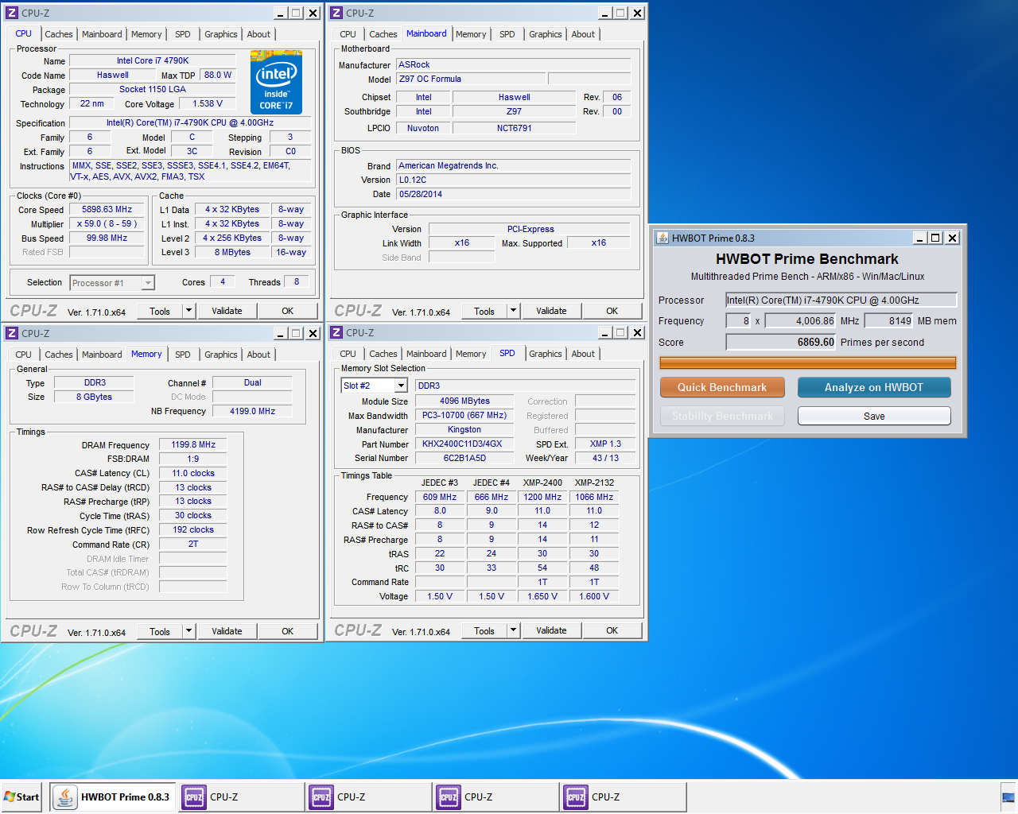Screen dimensions: 1018x814
Task: Click Validate in the CPU window
Action: click(x=227, y=311)
